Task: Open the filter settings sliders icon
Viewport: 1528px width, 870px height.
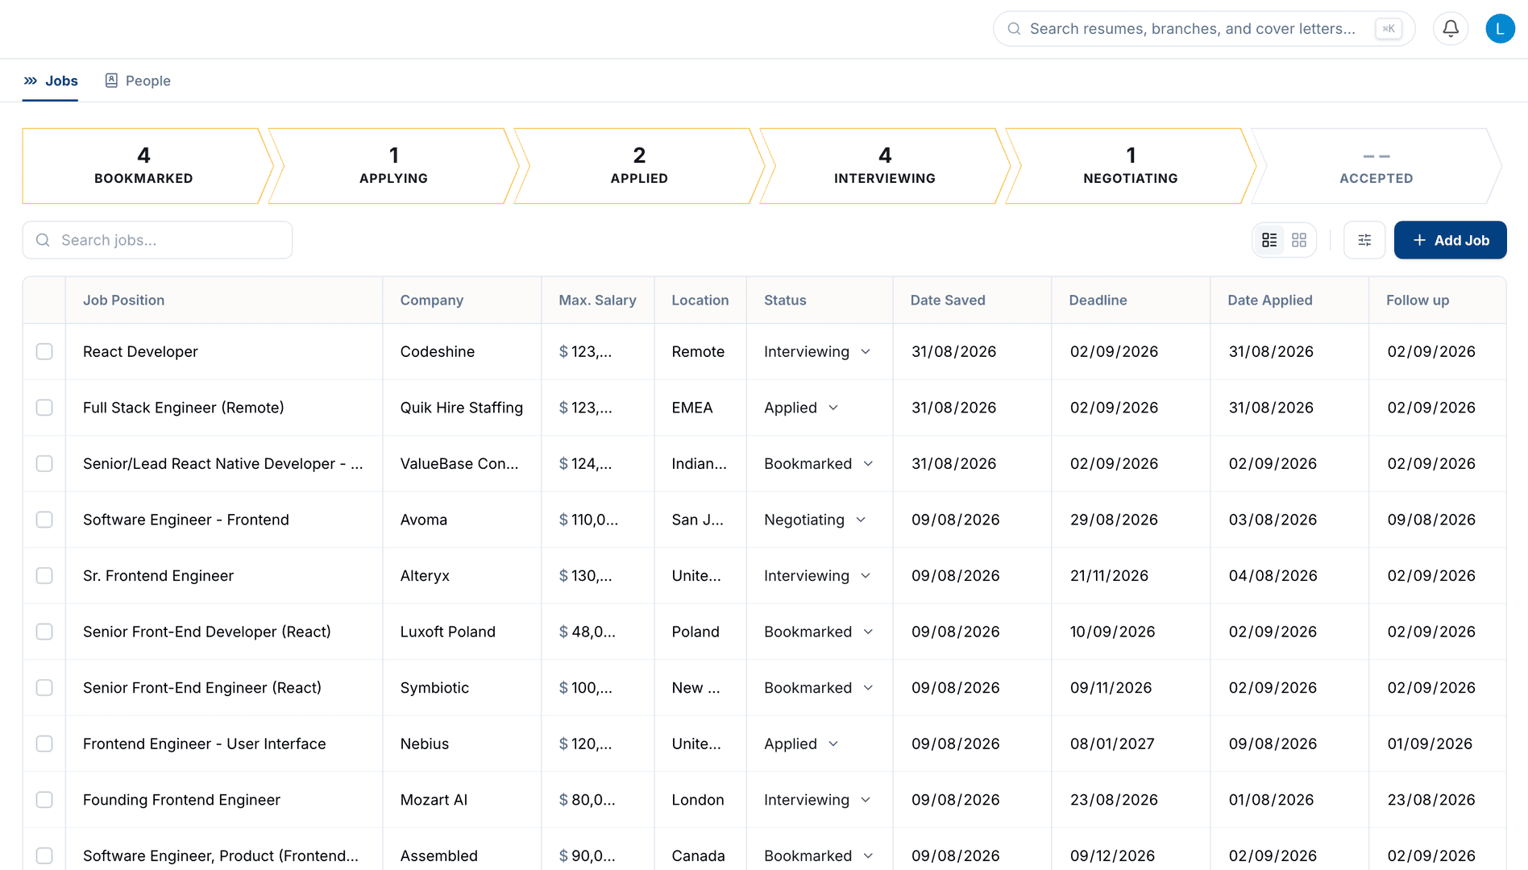Action: click(x=1364, y=240)
